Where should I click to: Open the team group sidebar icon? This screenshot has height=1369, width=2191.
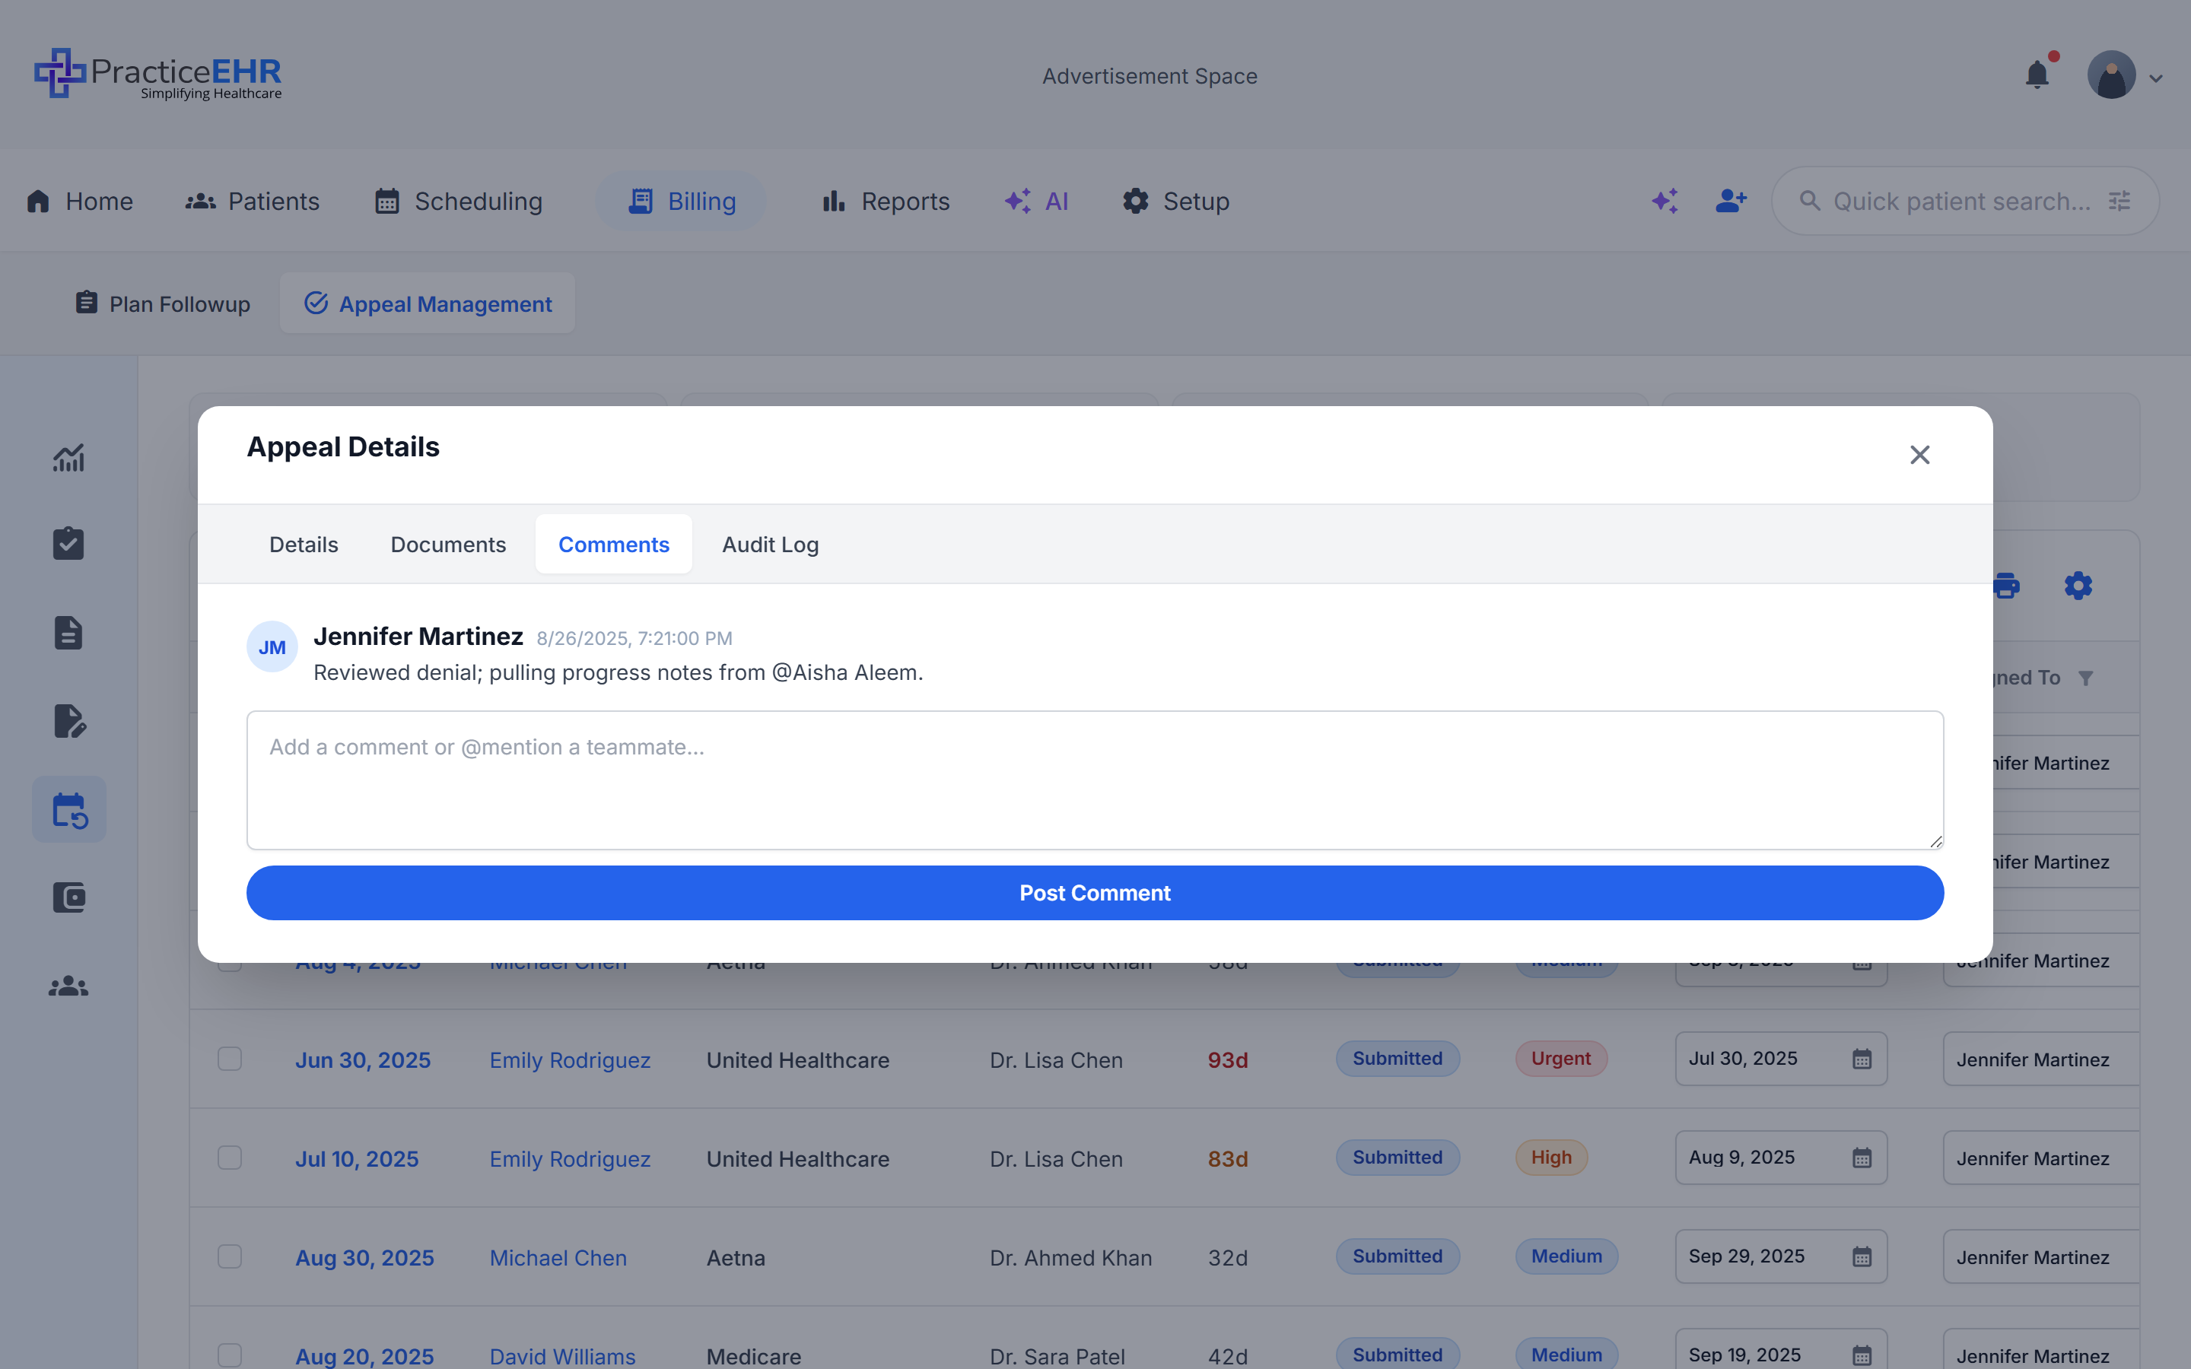coord(68,986)
